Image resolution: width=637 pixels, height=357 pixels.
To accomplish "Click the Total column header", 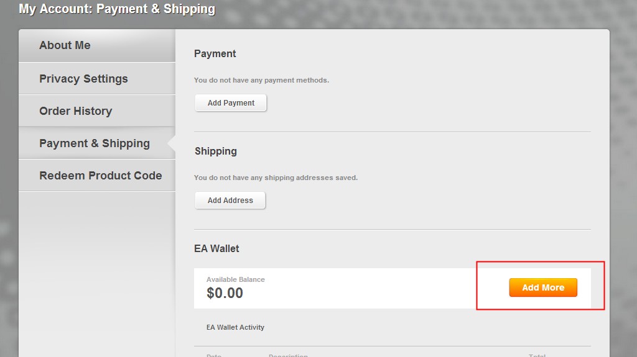I will 537,355.
